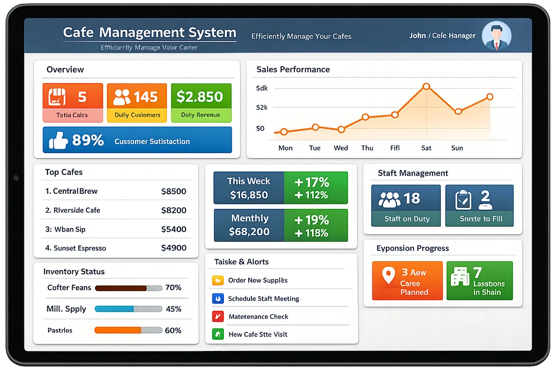Open the Maintenance Check alert
Image resolution: width=554 pixels, height=372 pixels.
(x=280, y=316)
